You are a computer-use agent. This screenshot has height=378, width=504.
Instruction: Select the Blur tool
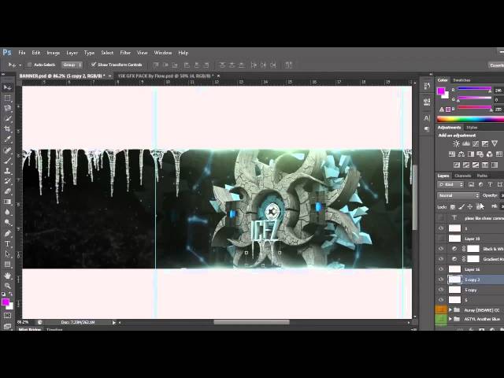[7, 212]
